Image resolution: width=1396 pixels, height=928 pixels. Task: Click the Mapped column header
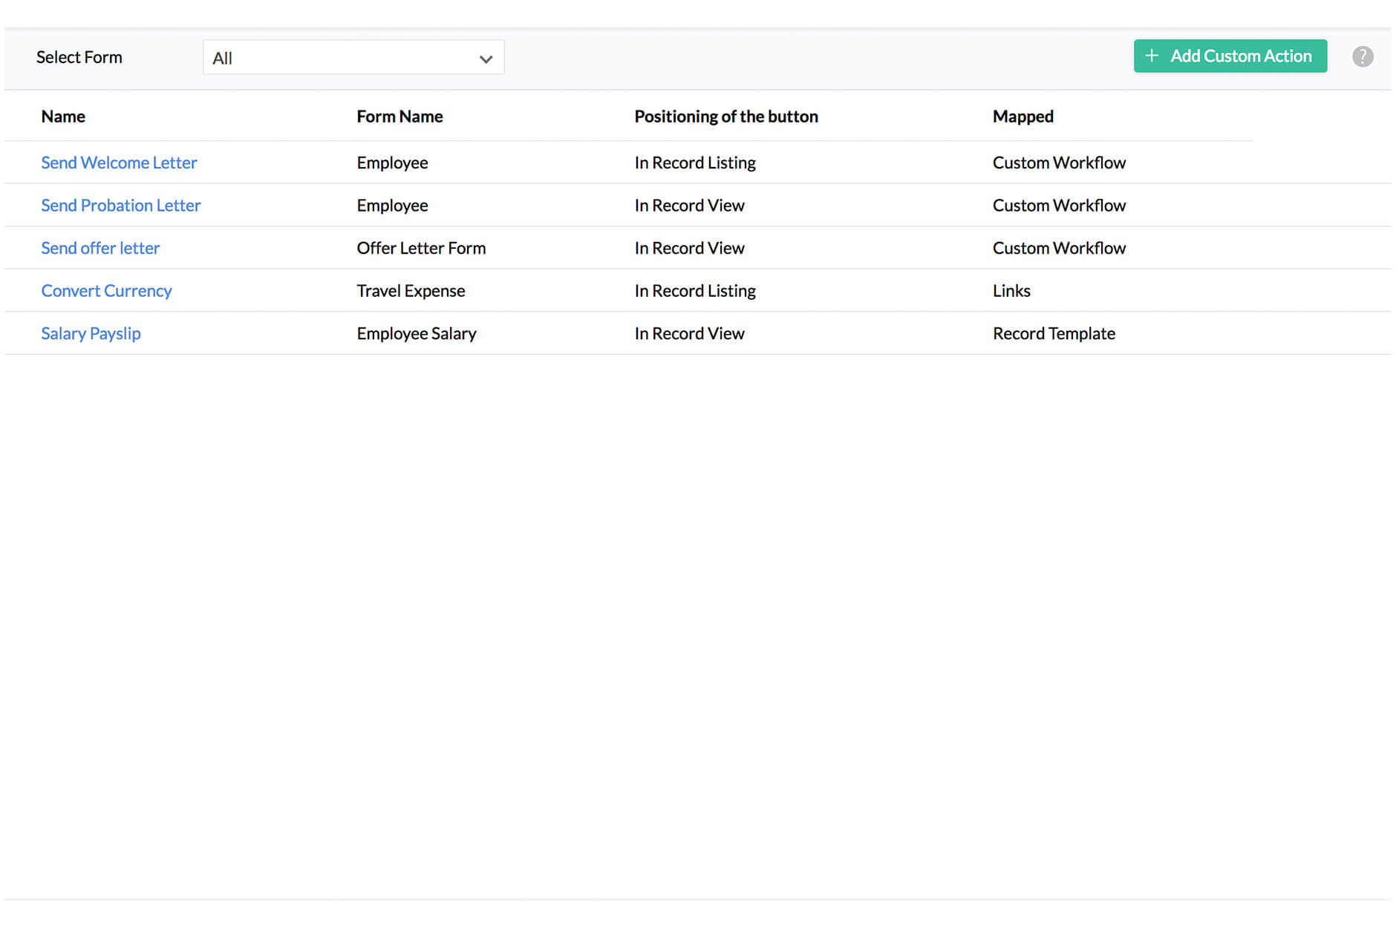click(1022, 116)
